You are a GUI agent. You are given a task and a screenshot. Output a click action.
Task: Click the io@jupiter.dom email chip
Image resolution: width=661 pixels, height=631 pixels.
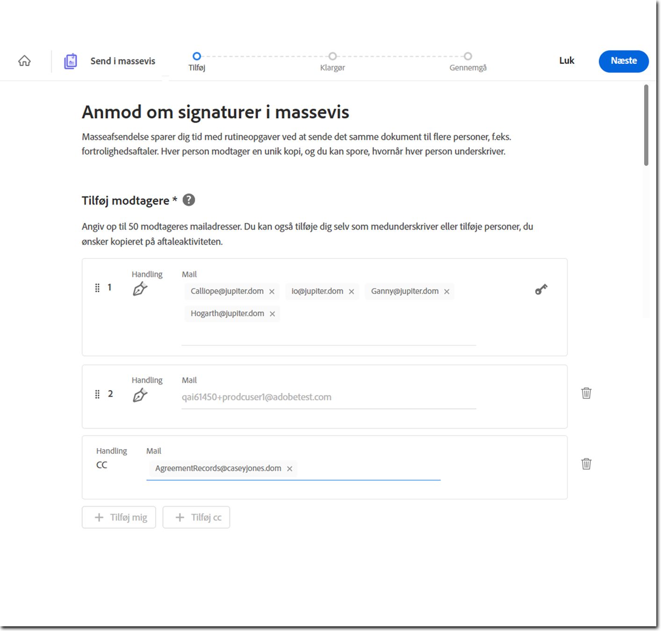(323, 291)
